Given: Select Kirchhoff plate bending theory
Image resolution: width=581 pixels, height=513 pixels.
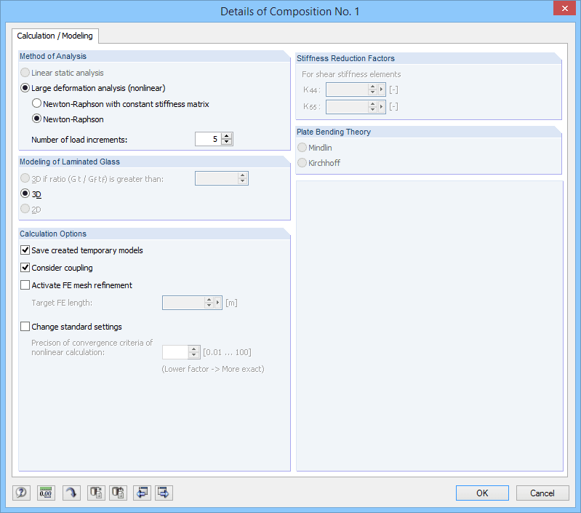Looking at the screenshot, I should click(319, 163).
